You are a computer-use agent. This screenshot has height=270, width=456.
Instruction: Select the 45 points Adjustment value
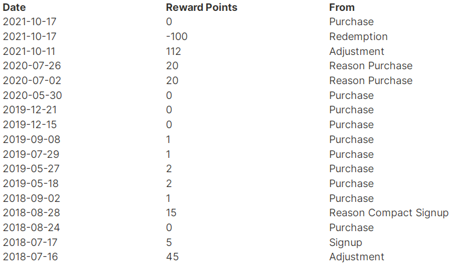[x=172, y=257]
